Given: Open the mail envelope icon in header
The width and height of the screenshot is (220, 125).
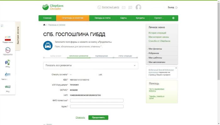Looking at the screenshot, I should pyautogui.click(x=124, y=8).
